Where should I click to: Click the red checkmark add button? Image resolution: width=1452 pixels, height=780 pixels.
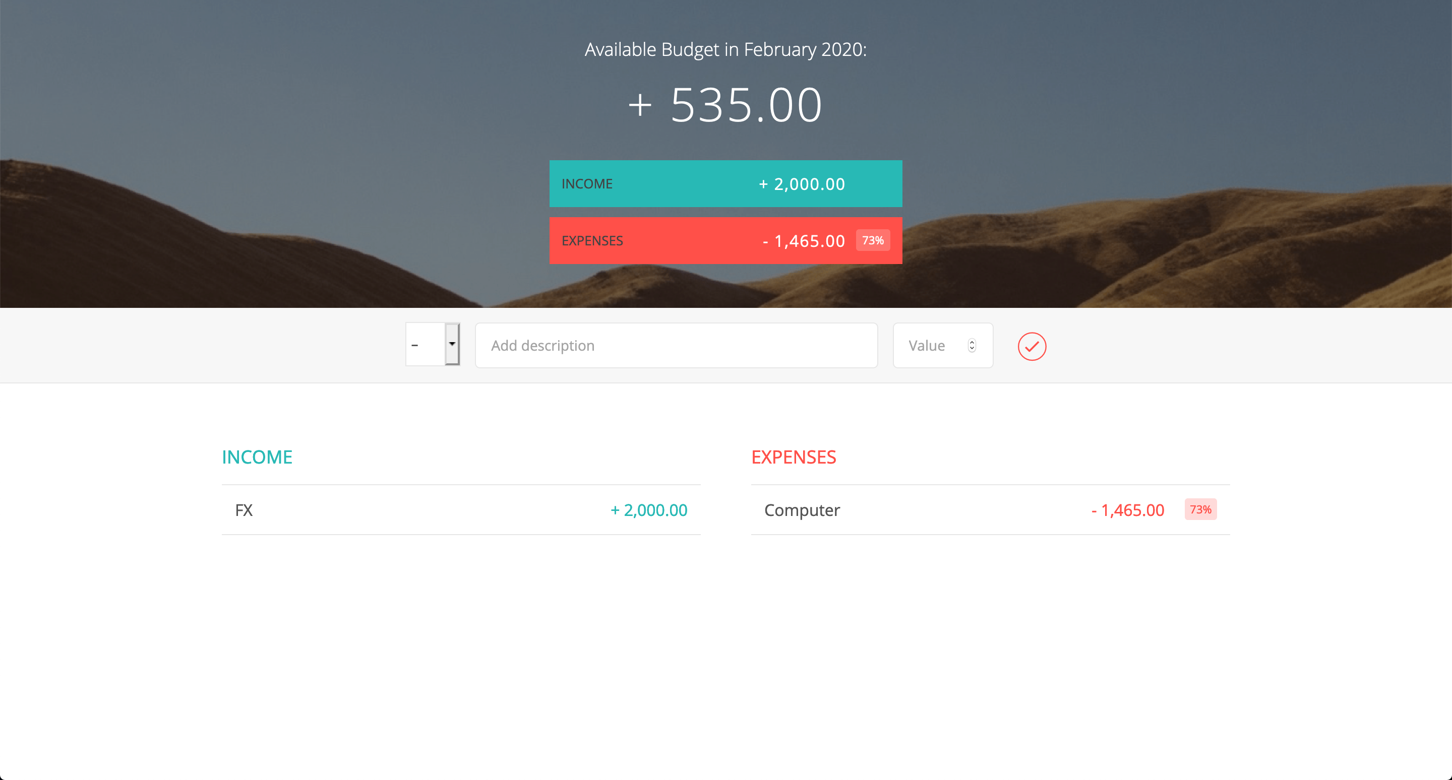click(1032, 346)
